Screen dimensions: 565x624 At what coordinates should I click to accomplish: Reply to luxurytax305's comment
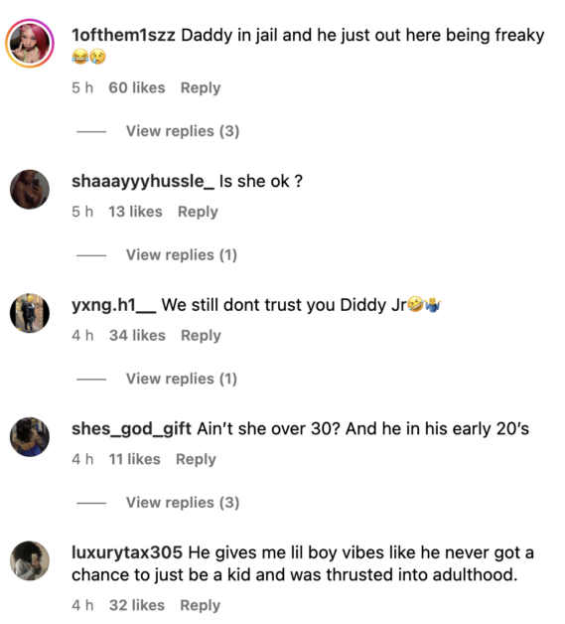point(200,605)
